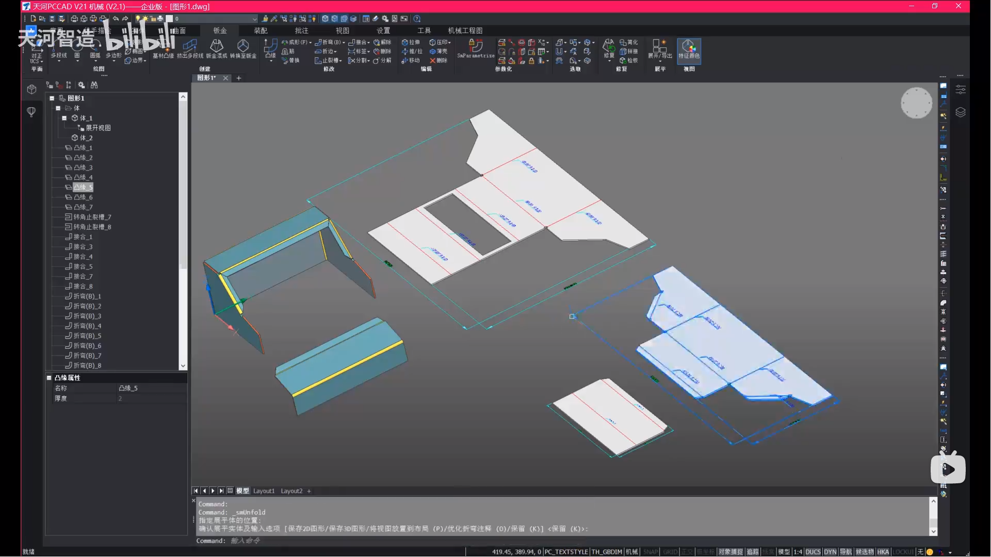This screenshot has width=991, height=557.
Task: Click the undo arrow in quick toolbar
Action: [x=116, y=19]
